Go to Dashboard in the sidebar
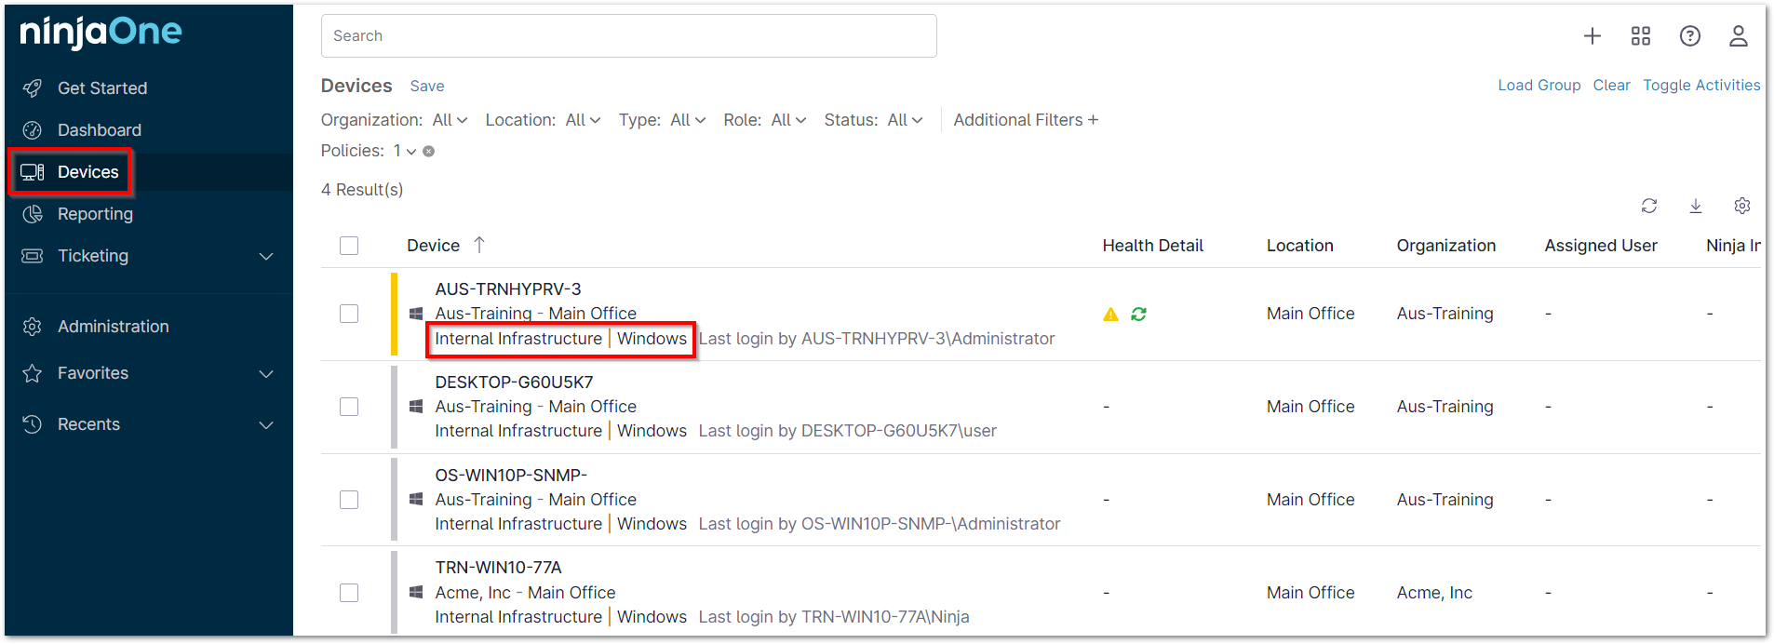Screen dimensions: 1774x644 (x=99, y=130)
